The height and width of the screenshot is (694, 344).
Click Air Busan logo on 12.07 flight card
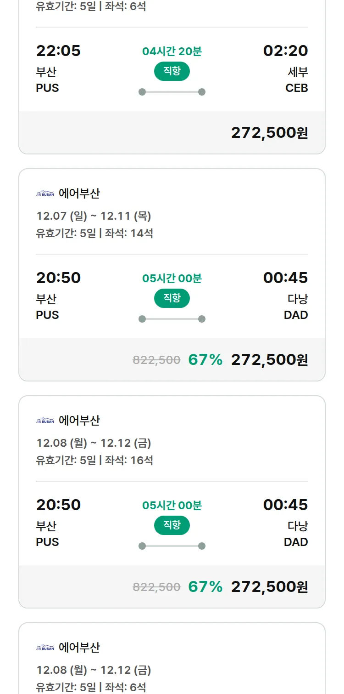pyautogui.click(x=45, y=193)
